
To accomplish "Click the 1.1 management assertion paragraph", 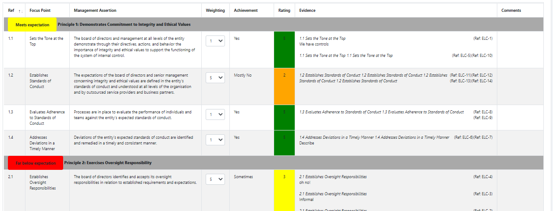I will tap(135, 47).
